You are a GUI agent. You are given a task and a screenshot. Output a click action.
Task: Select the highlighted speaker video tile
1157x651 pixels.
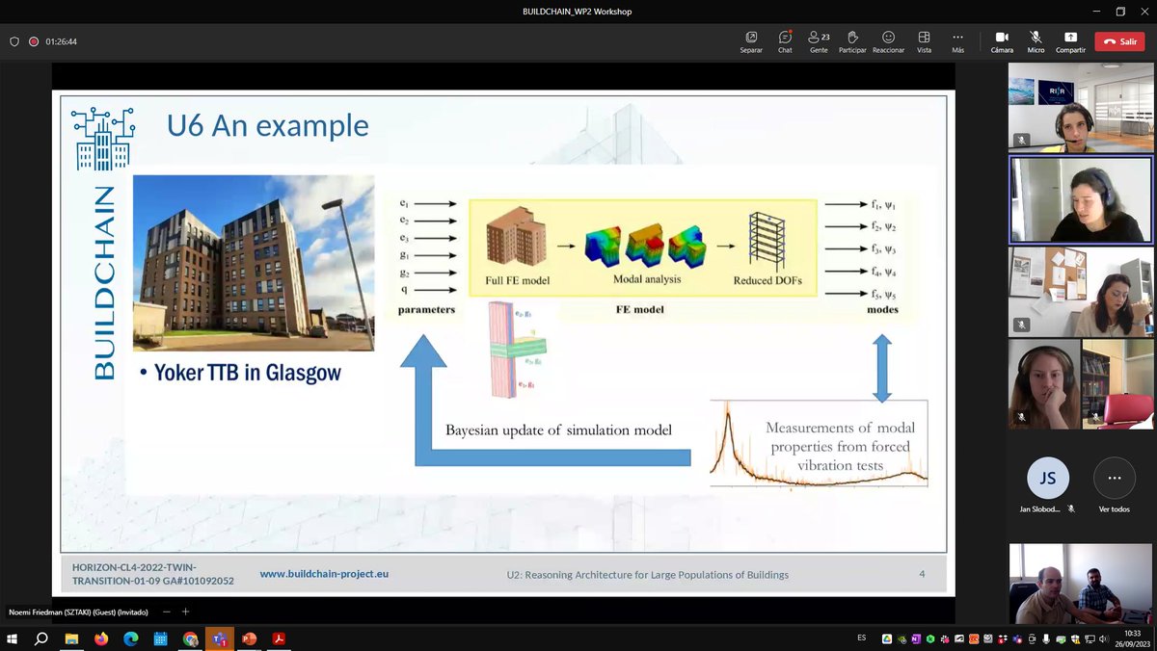coord(1080,200)
